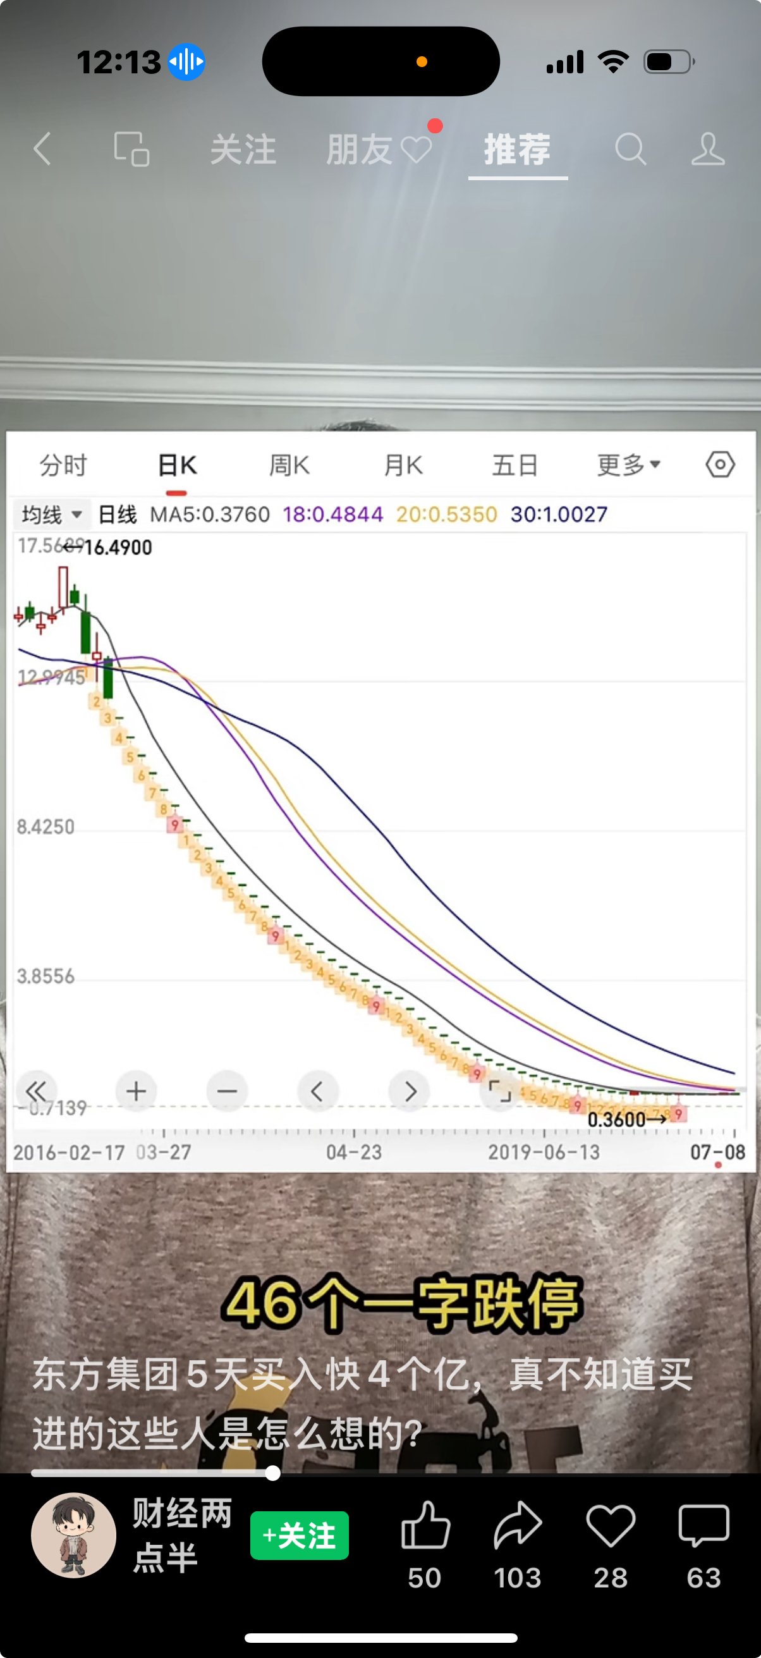Open chart settings hexagon icon
The height and width of the screenshot is (1658, 761).
tap(720, 464)
